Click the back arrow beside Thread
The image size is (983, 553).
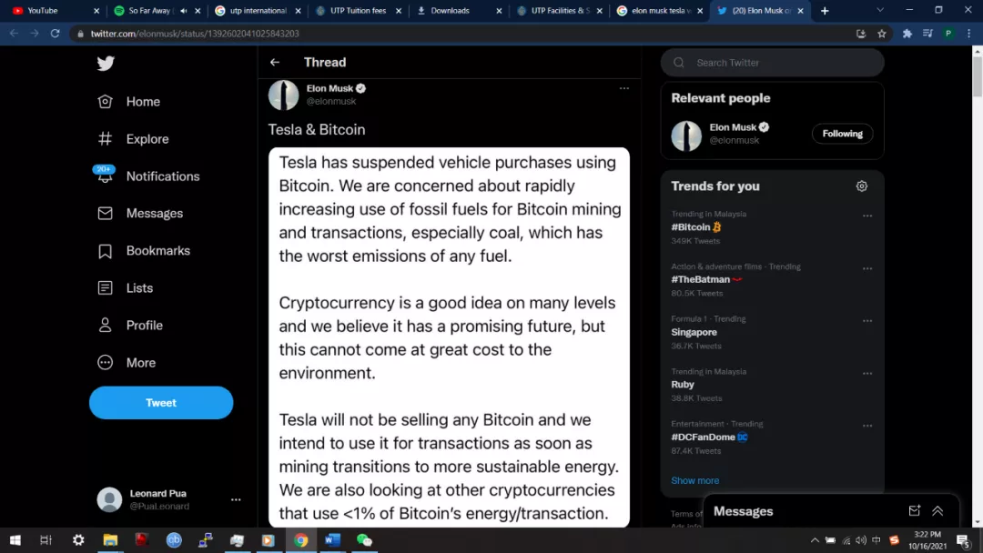click(275, 63)
